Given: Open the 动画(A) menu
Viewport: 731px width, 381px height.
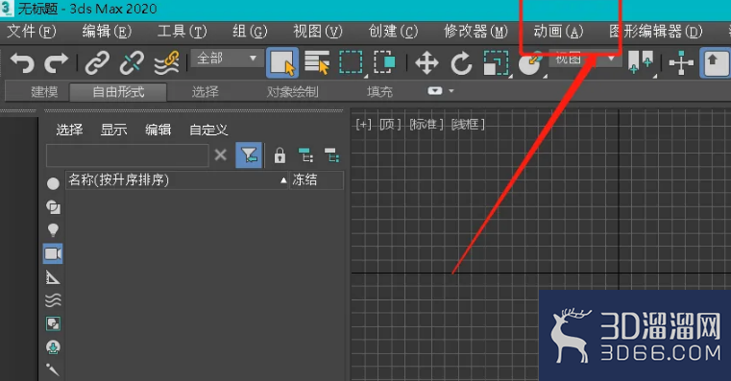Looking at the screenshot, I should pyautogui.click(x=558, y=32).
